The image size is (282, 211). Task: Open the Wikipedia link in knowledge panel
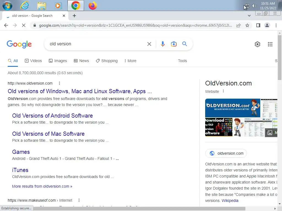pos(230,201)
